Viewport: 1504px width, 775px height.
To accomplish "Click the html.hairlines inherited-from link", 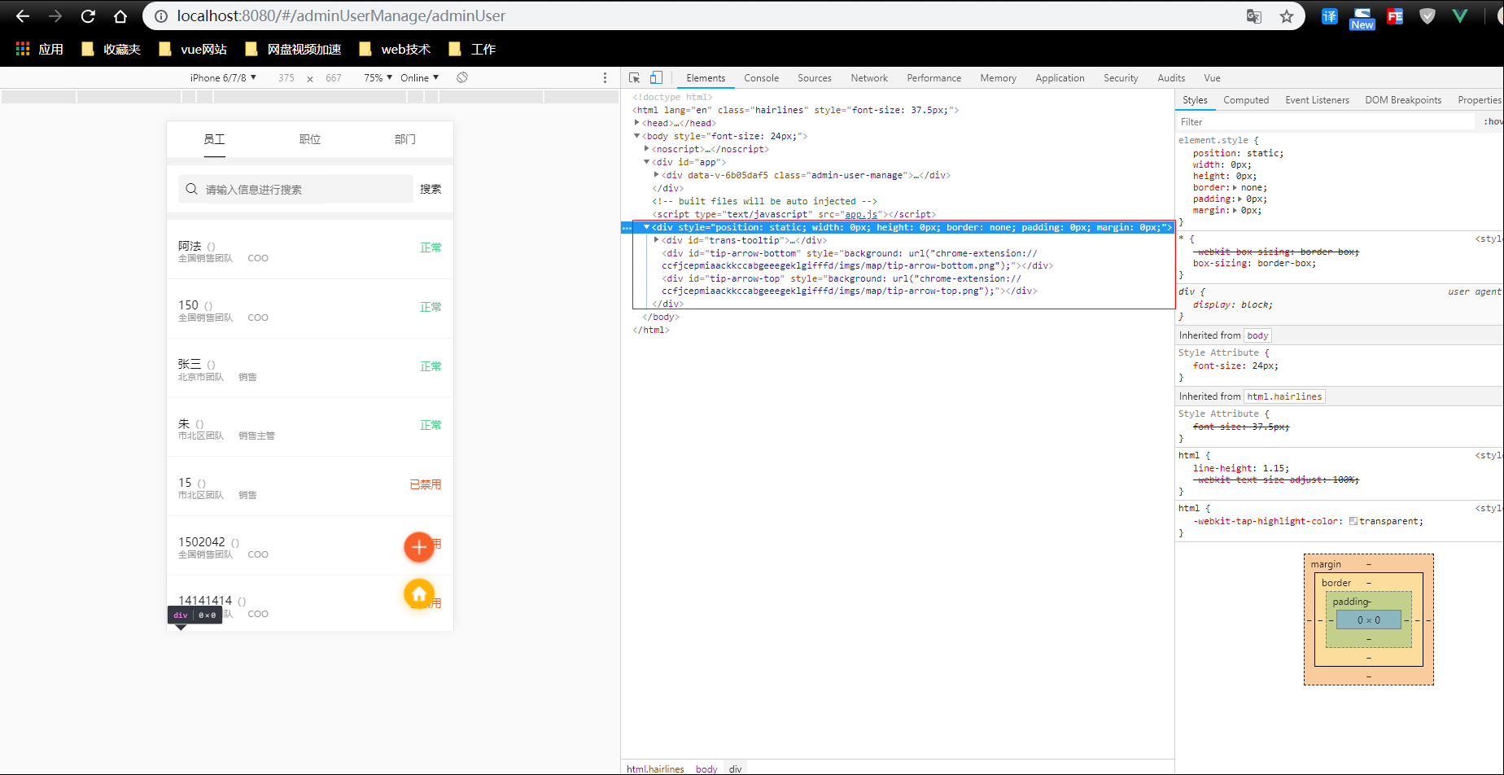I will click(1284, 396).
